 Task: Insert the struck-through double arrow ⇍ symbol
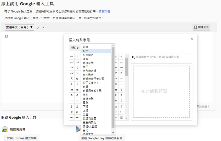click(x=77, y=90)
